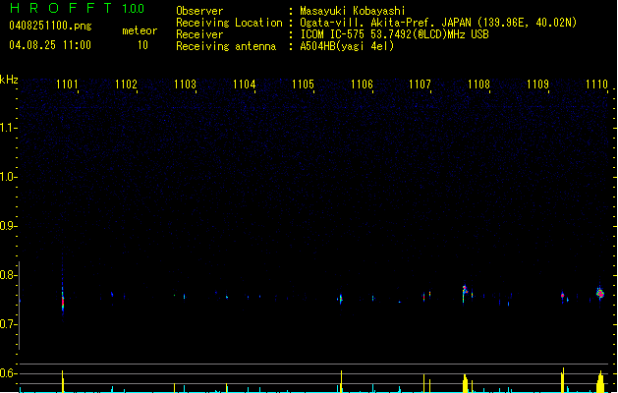618x393 pixels.
Task: Click the 1108 time axis marker
Action: click(x=478, y=84)
